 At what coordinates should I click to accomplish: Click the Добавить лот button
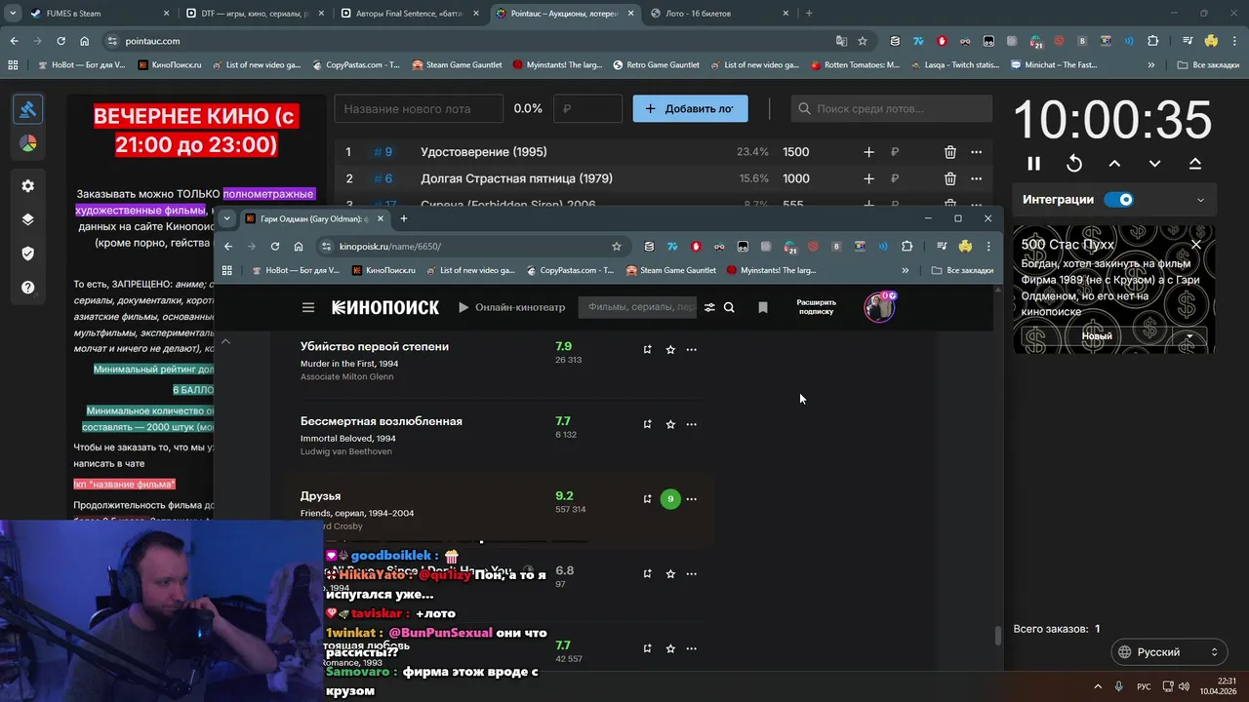(690, 108)
